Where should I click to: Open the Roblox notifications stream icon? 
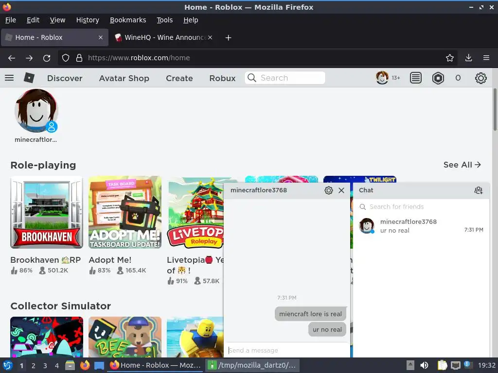415,78
